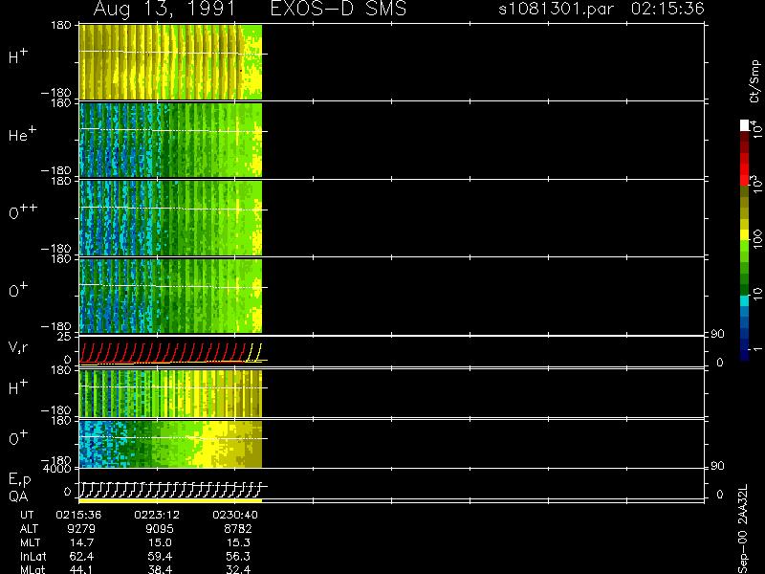Click the "ALT" row label
This screenshot has width=765, height=574.
pos(29,529)
